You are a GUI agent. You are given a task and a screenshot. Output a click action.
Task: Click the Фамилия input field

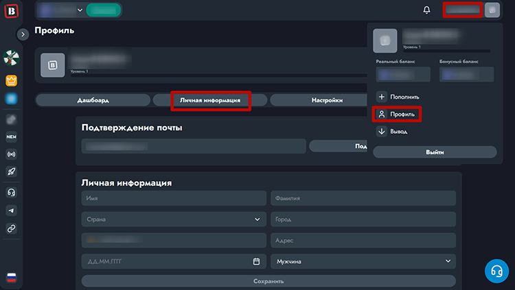click(363, 198)
